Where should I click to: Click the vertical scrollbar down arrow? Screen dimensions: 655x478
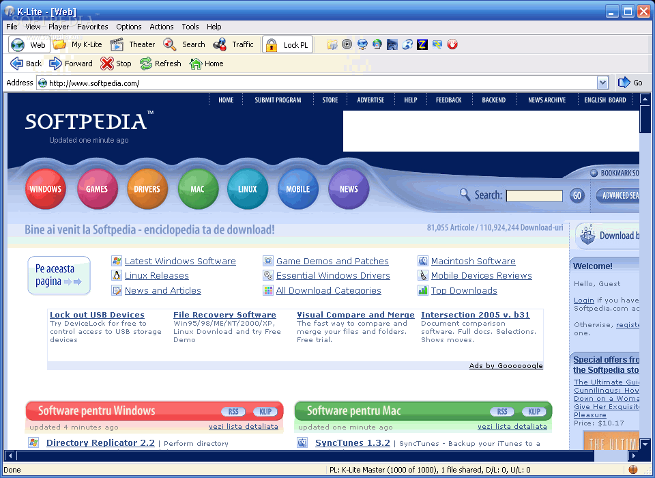(645, 444)
